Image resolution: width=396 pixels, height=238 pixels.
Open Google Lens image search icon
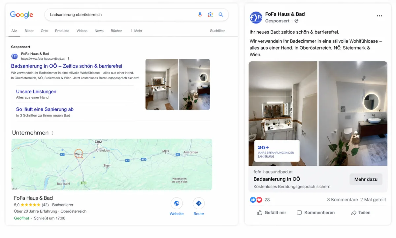[211, 15]
